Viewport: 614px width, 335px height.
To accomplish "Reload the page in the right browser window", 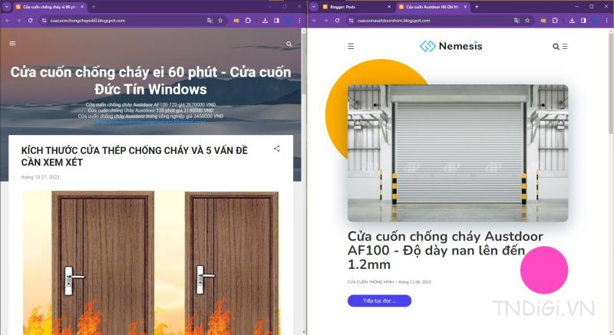I will tap(337, 21).
